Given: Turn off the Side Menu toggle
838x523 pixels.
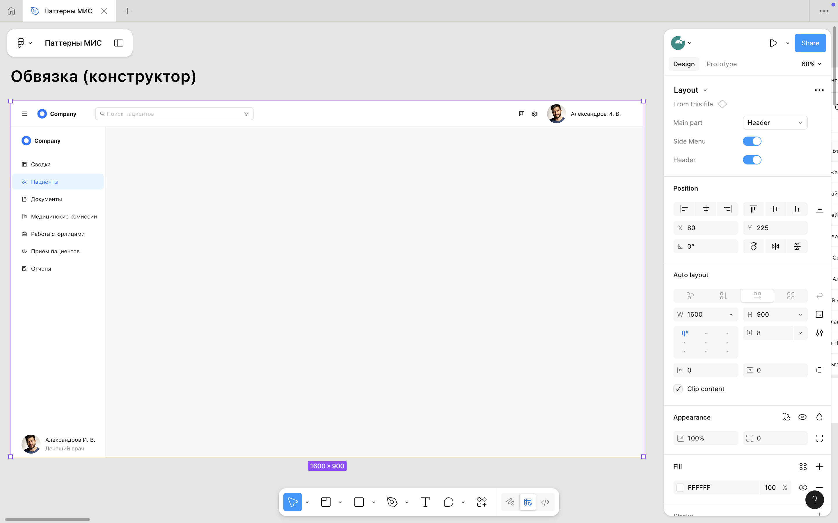Looking at the screenshot, I should tap(752, 141).
